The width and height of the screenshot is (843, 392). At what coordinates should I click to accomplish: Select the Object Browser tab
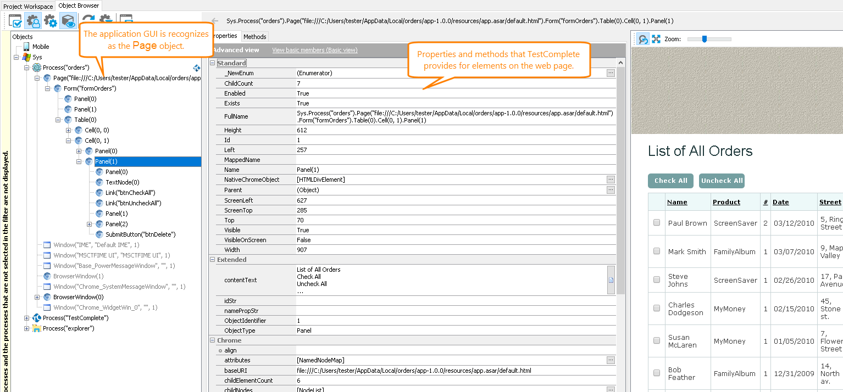point(79,5)
